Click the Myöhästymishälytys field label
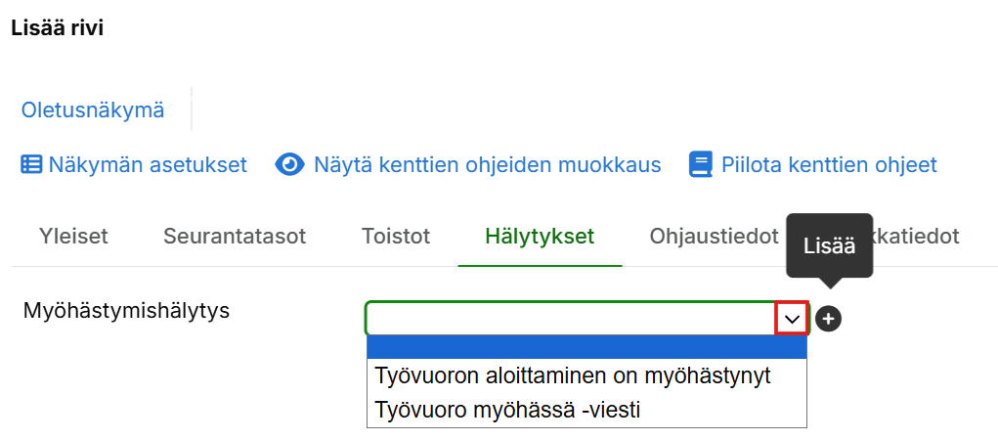Viewport: 998px width, 440px height. [x=126, y=312]
